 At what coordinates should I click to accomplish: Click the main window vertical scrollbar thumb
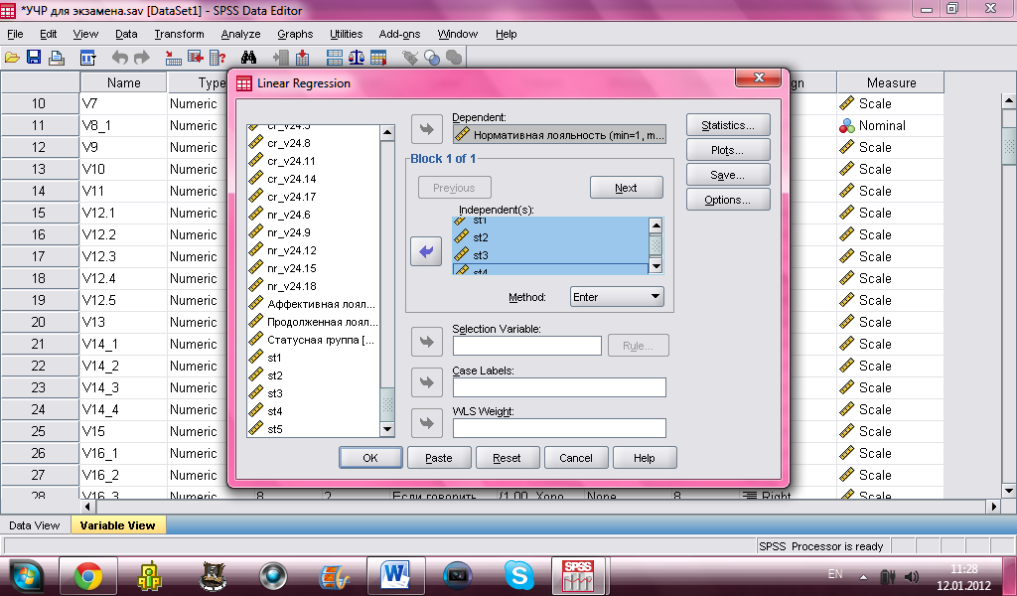coord(1009,145)
